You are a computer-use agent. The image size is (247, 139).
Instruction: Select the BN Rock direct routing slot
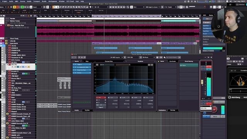189,65
